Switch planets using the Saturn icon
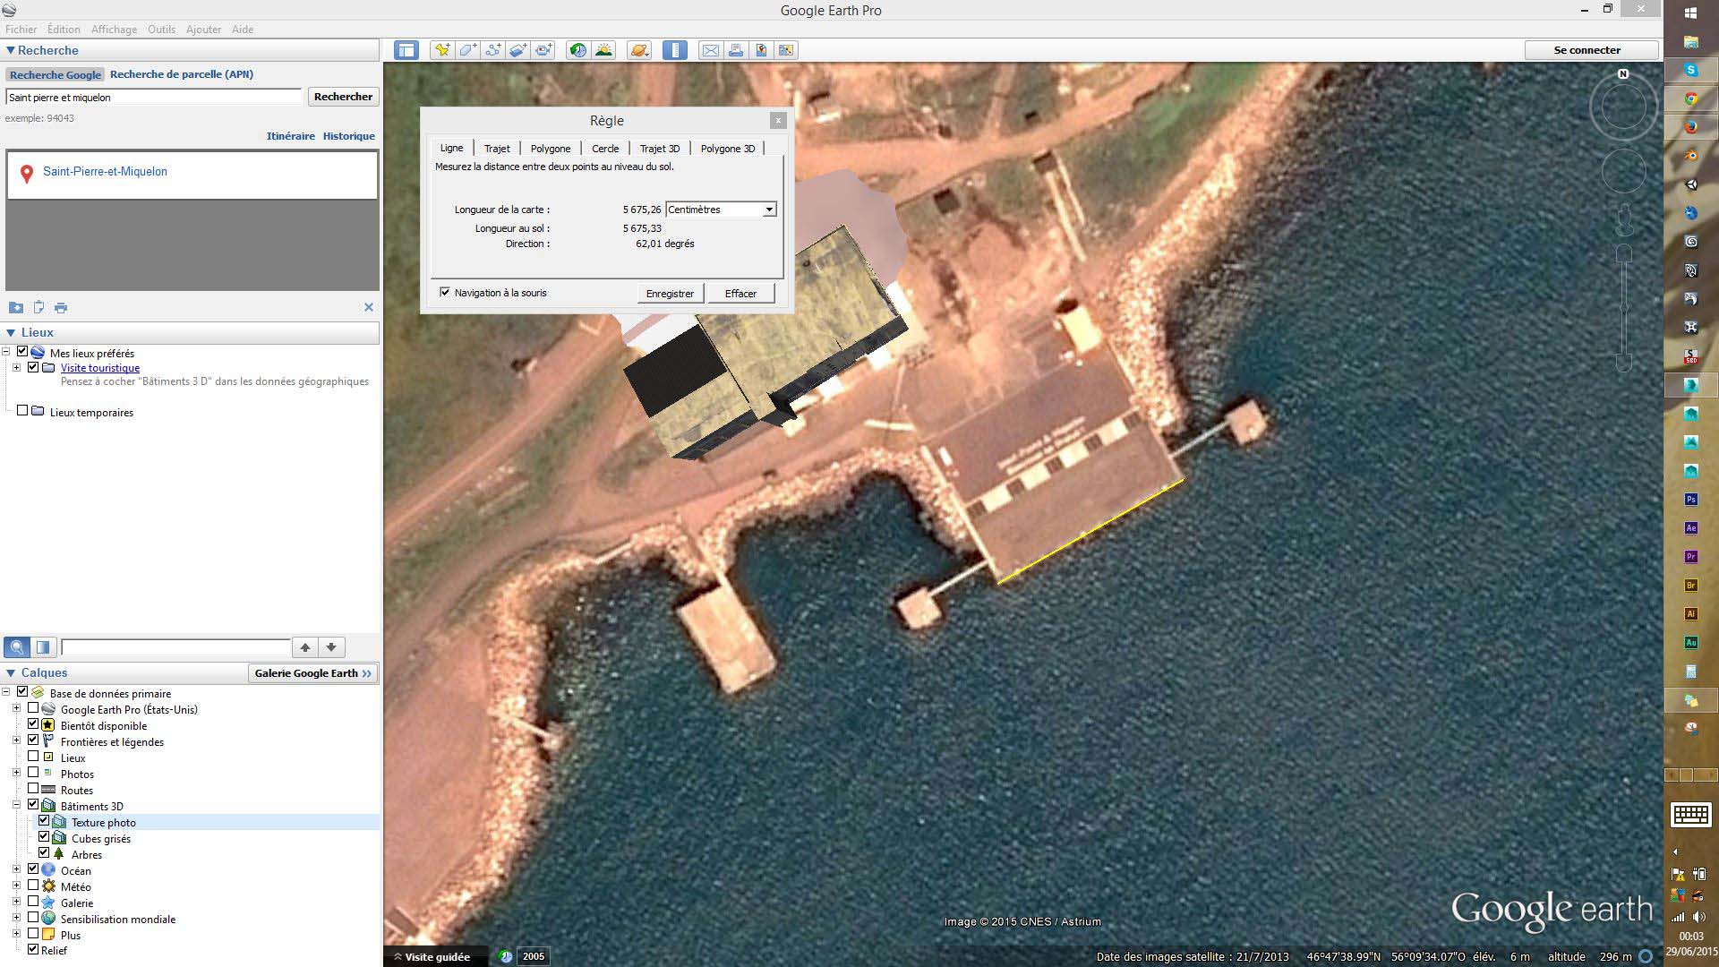 tap(639, 50)
